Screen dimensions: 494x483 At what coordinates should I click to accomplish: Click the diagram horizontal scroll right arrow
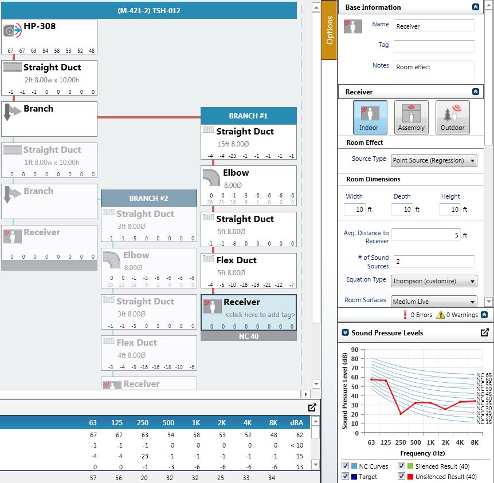[305, 394]
